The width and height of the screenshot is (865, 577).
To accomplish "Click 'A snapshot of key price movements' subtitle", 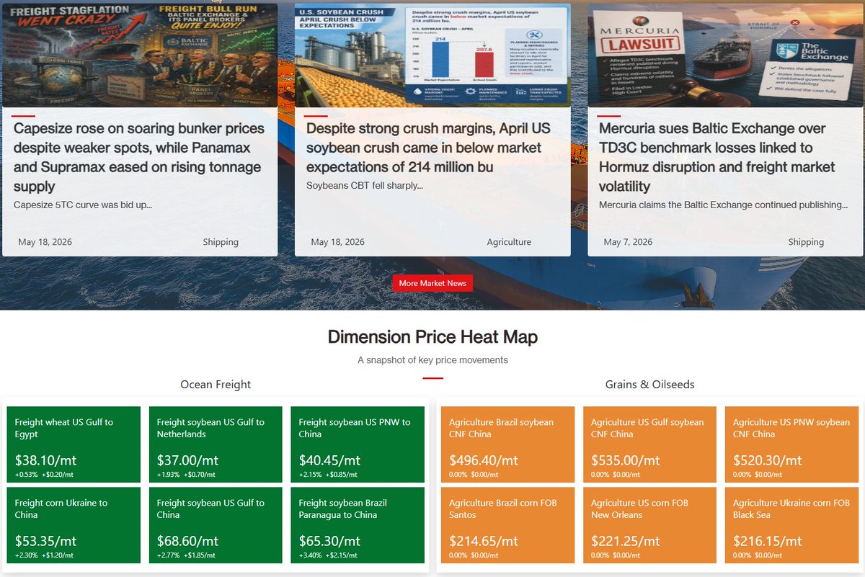I will tap(432, 360).
